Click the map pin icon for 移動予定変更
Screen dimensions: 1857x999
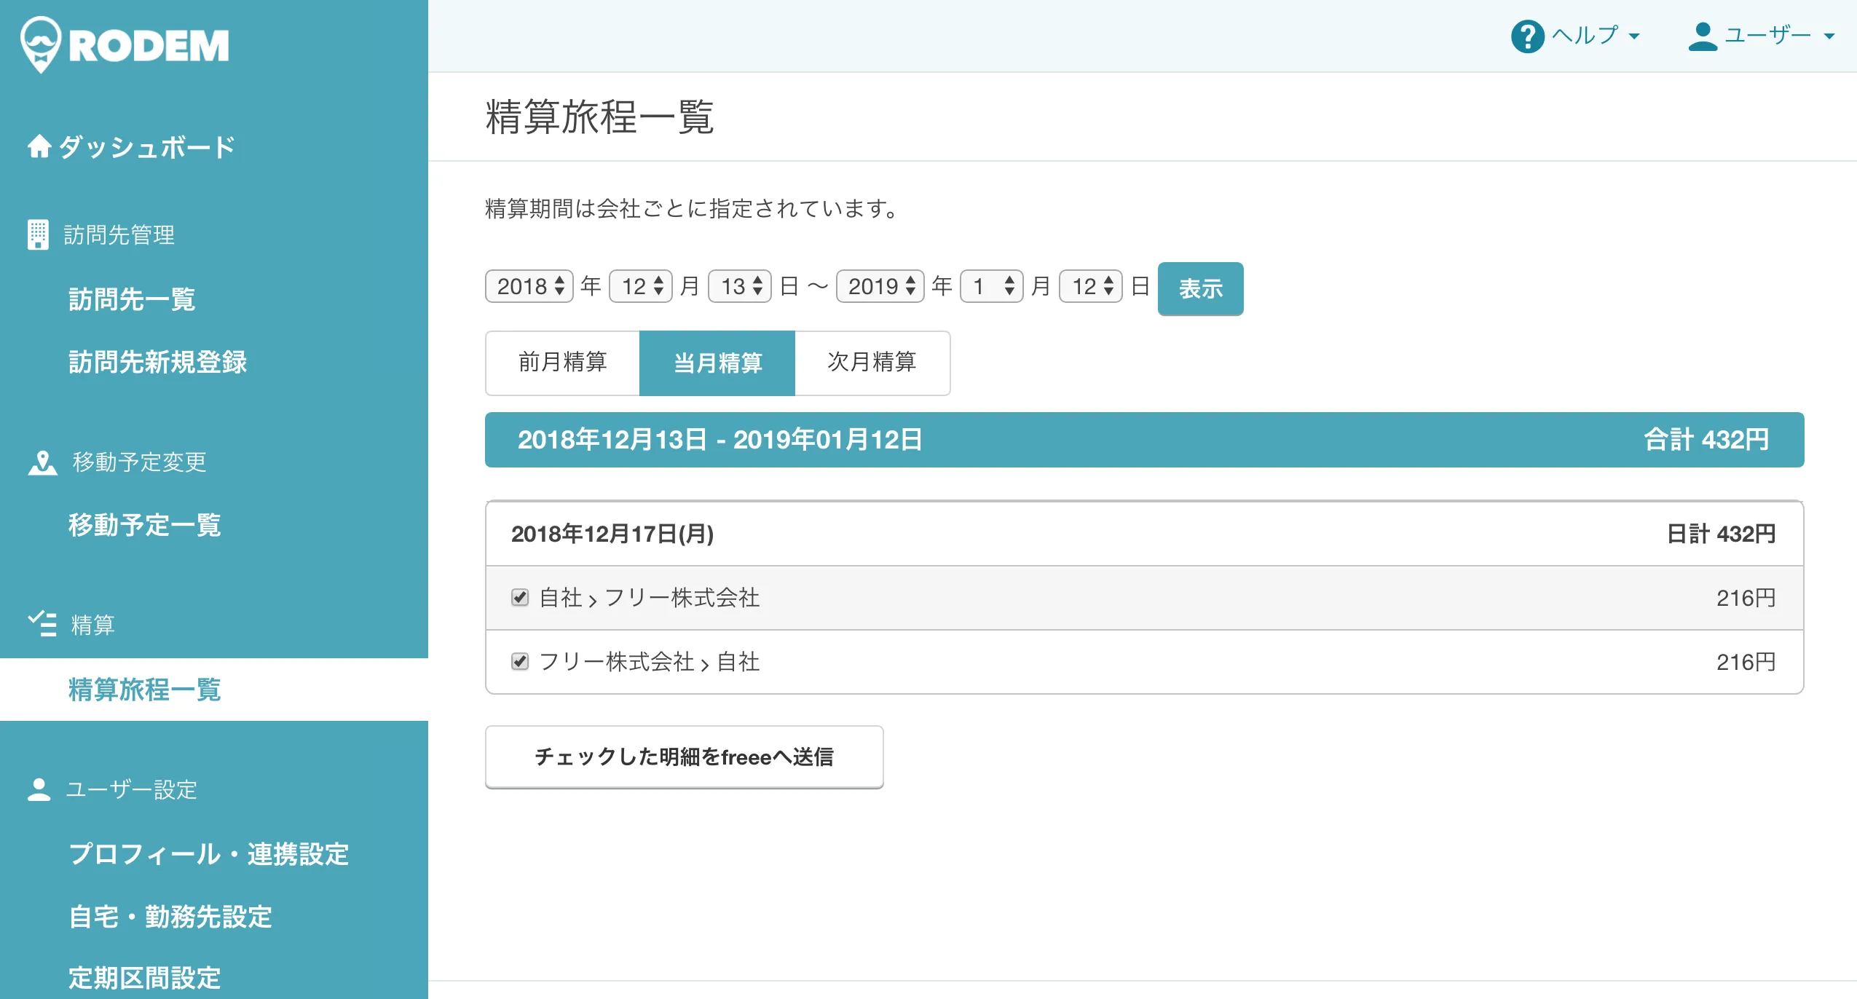pos(42,462)
